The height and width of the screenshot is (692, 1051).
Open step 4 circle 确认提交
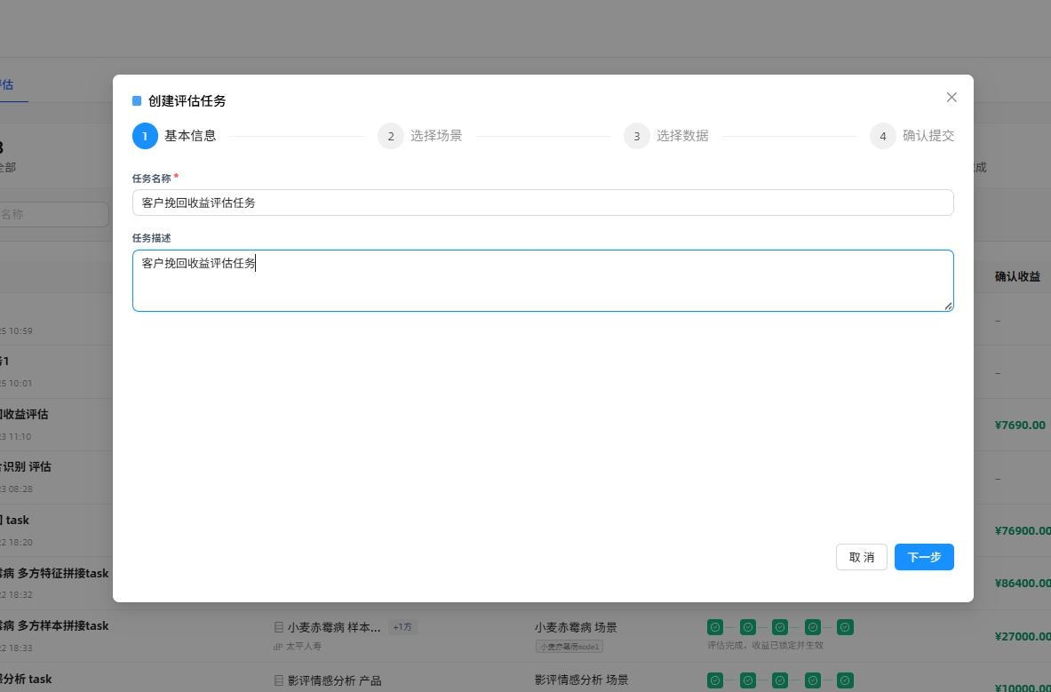(883, 136)
